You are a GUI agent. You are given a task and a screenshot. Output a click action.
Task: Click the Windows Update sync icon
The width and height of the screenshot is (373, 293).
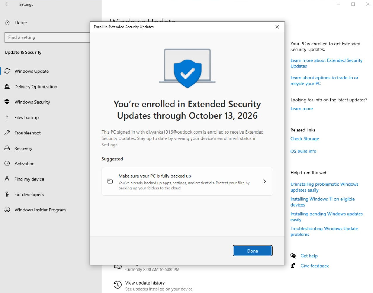(7, 71)
